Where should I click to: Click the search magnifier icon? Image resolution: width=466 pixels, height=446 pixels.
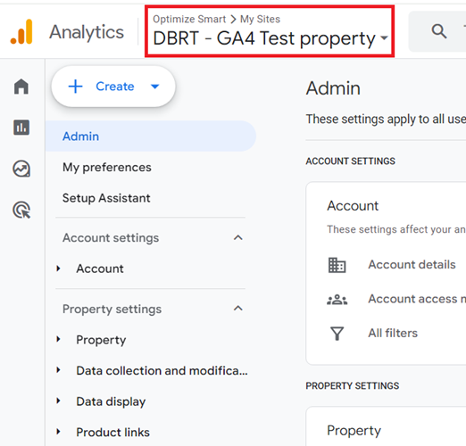click(x=439, y=31)
